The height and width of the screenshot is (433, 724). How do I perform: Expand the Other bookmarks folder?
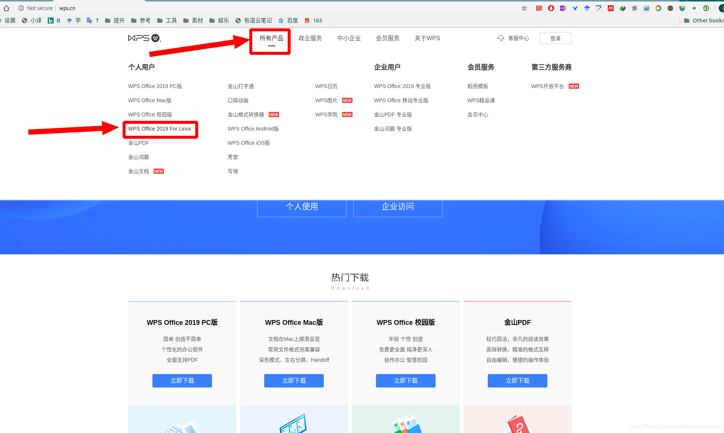[x=704, y=21]
